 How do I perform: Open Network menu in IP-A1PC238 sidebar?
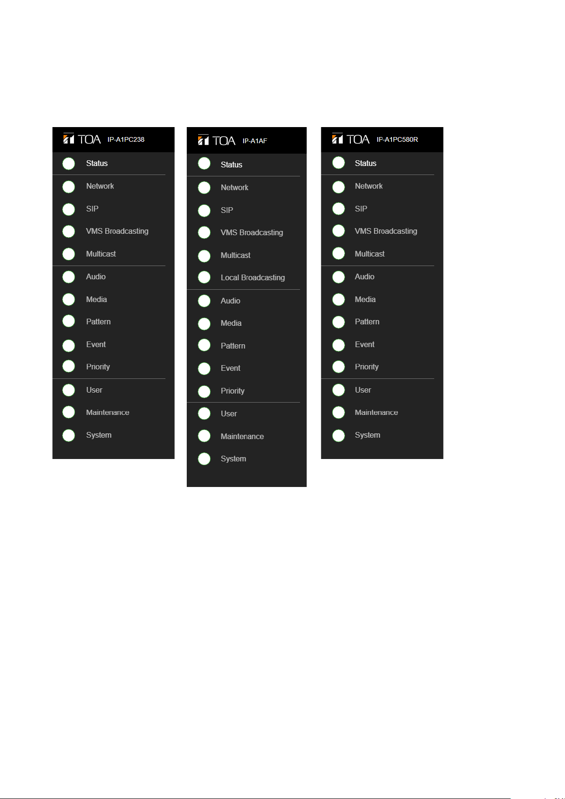click(x=100, y=186)
